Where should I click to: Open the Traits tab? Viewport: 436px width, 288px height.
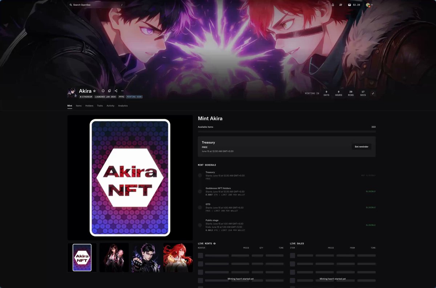coord(100,106)
